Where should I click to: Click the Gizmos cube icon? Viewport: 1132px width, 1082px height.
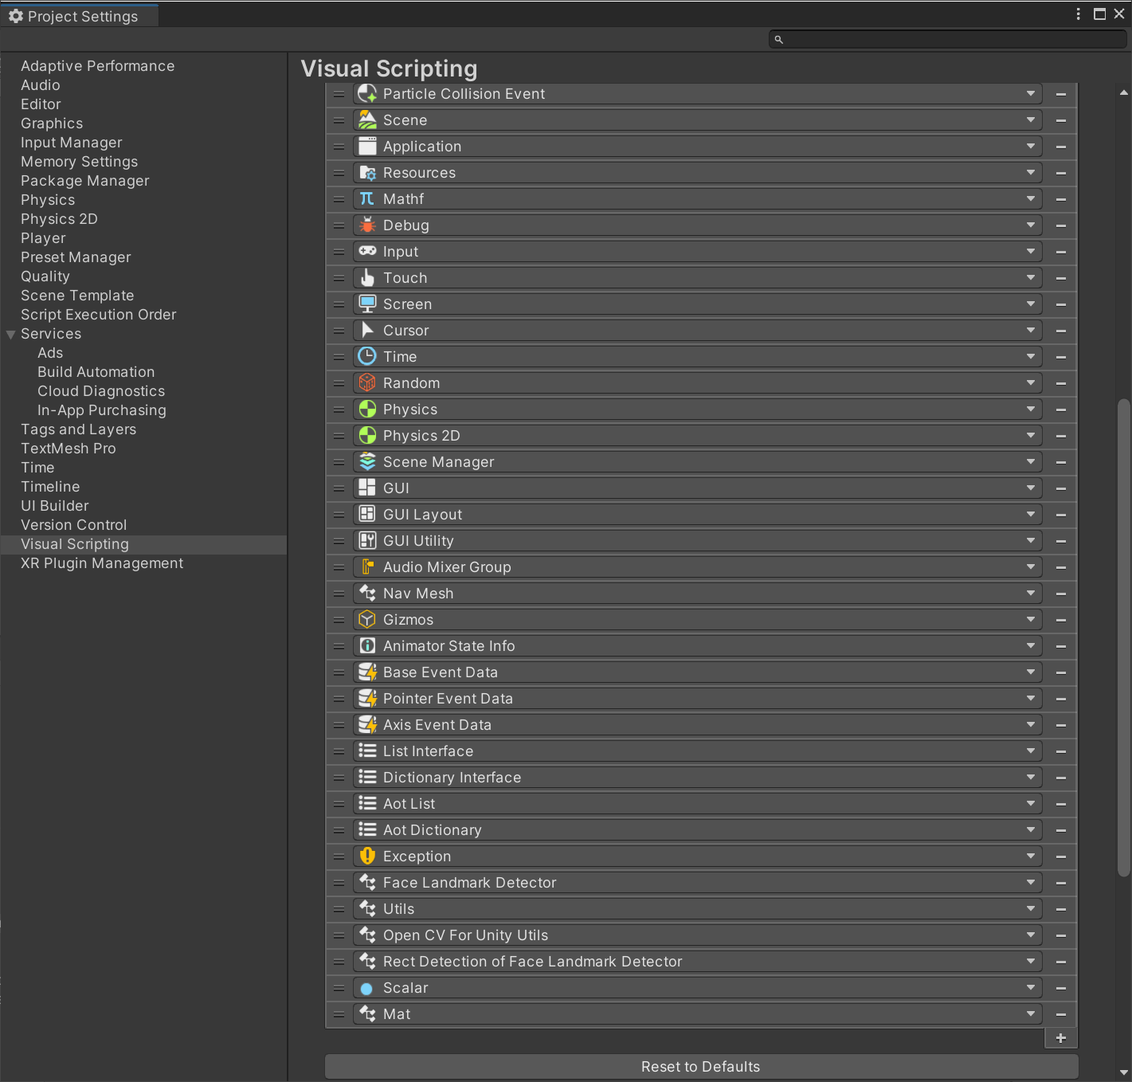[x=367, y=620]
